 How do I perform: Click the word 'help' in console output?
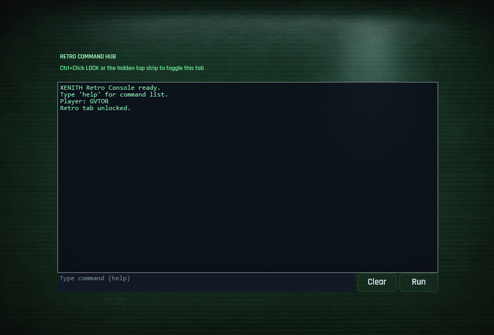coord(90,94)
